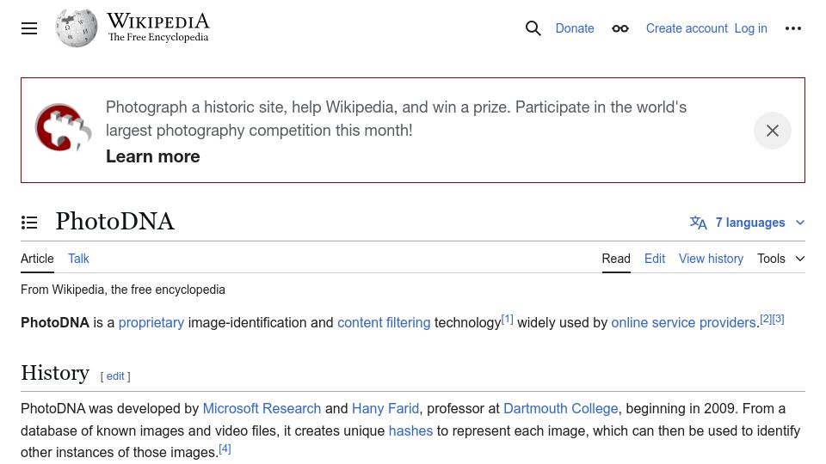Click the Log in link
The image size is (826, 464).
[x=750, y=28]
